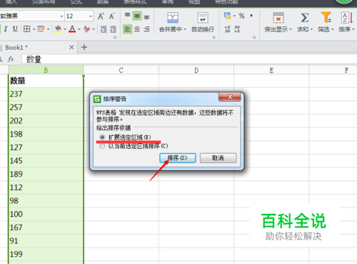Expand the 排序 dropdown

pos(353,29)
